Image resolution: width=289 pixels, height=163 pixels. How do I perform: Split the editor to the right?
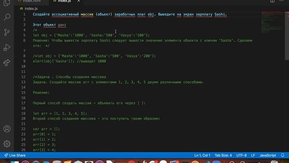coord(272,1)
